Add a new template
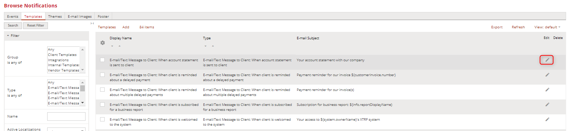This screenshot has width=570, height=131. pos(126,27)
